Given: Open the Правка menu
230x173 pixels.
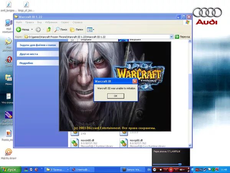Looking at the screenshot, I should coord(30,22).
